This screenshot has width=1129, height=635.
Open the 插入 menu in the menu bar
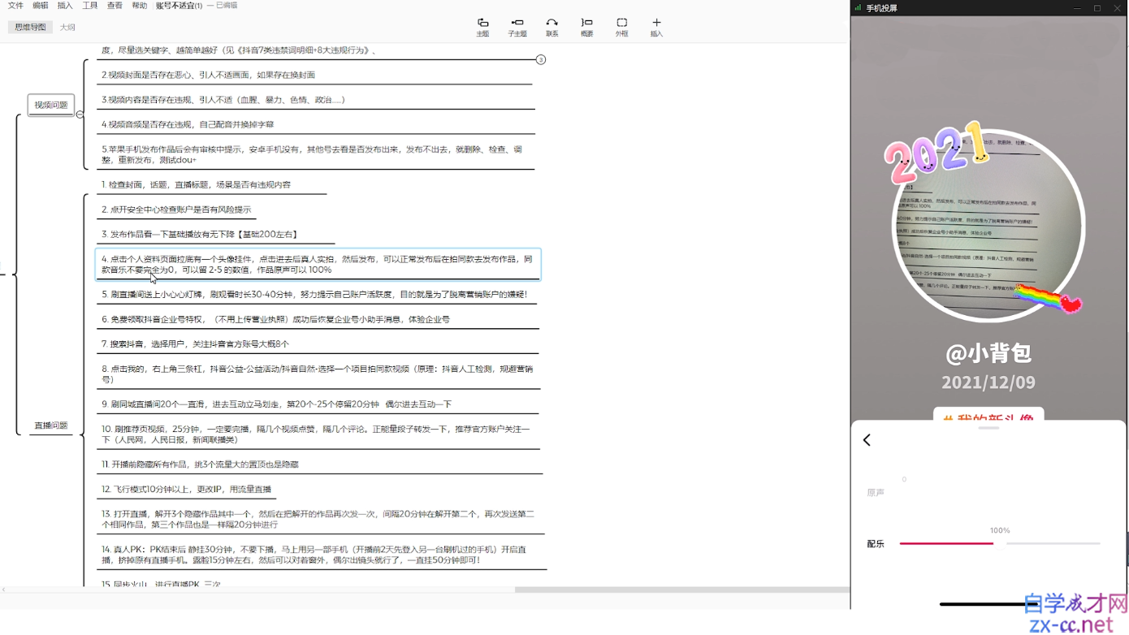(x=65, y=6)
